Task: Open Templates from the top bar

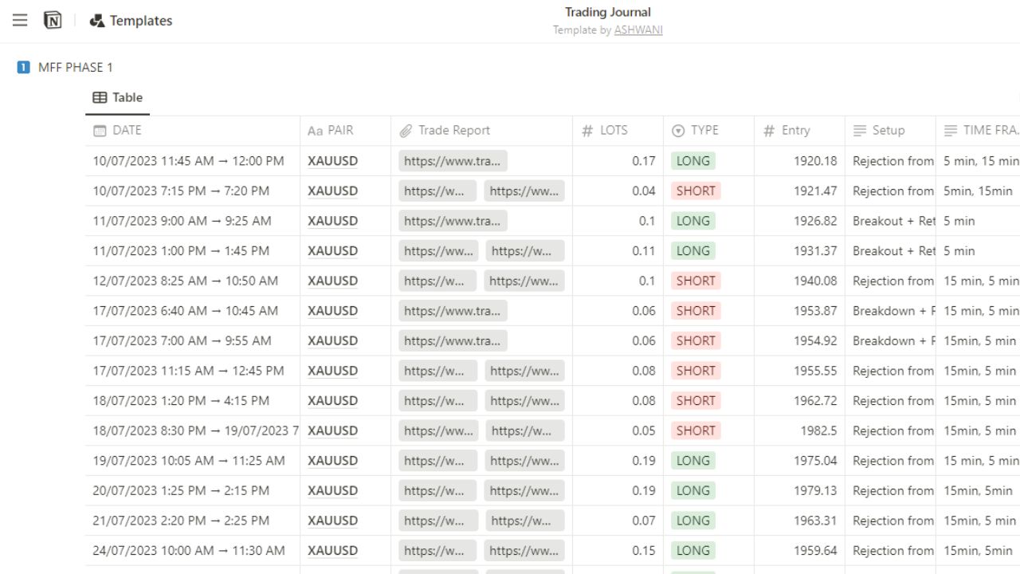Action: point(139,20)
